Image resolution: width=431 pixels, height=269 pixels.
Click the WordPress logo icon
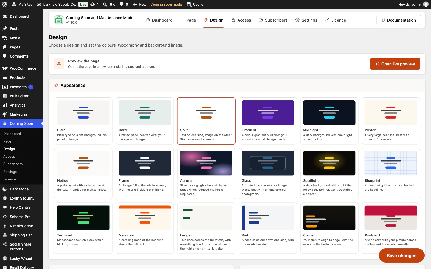5,4
